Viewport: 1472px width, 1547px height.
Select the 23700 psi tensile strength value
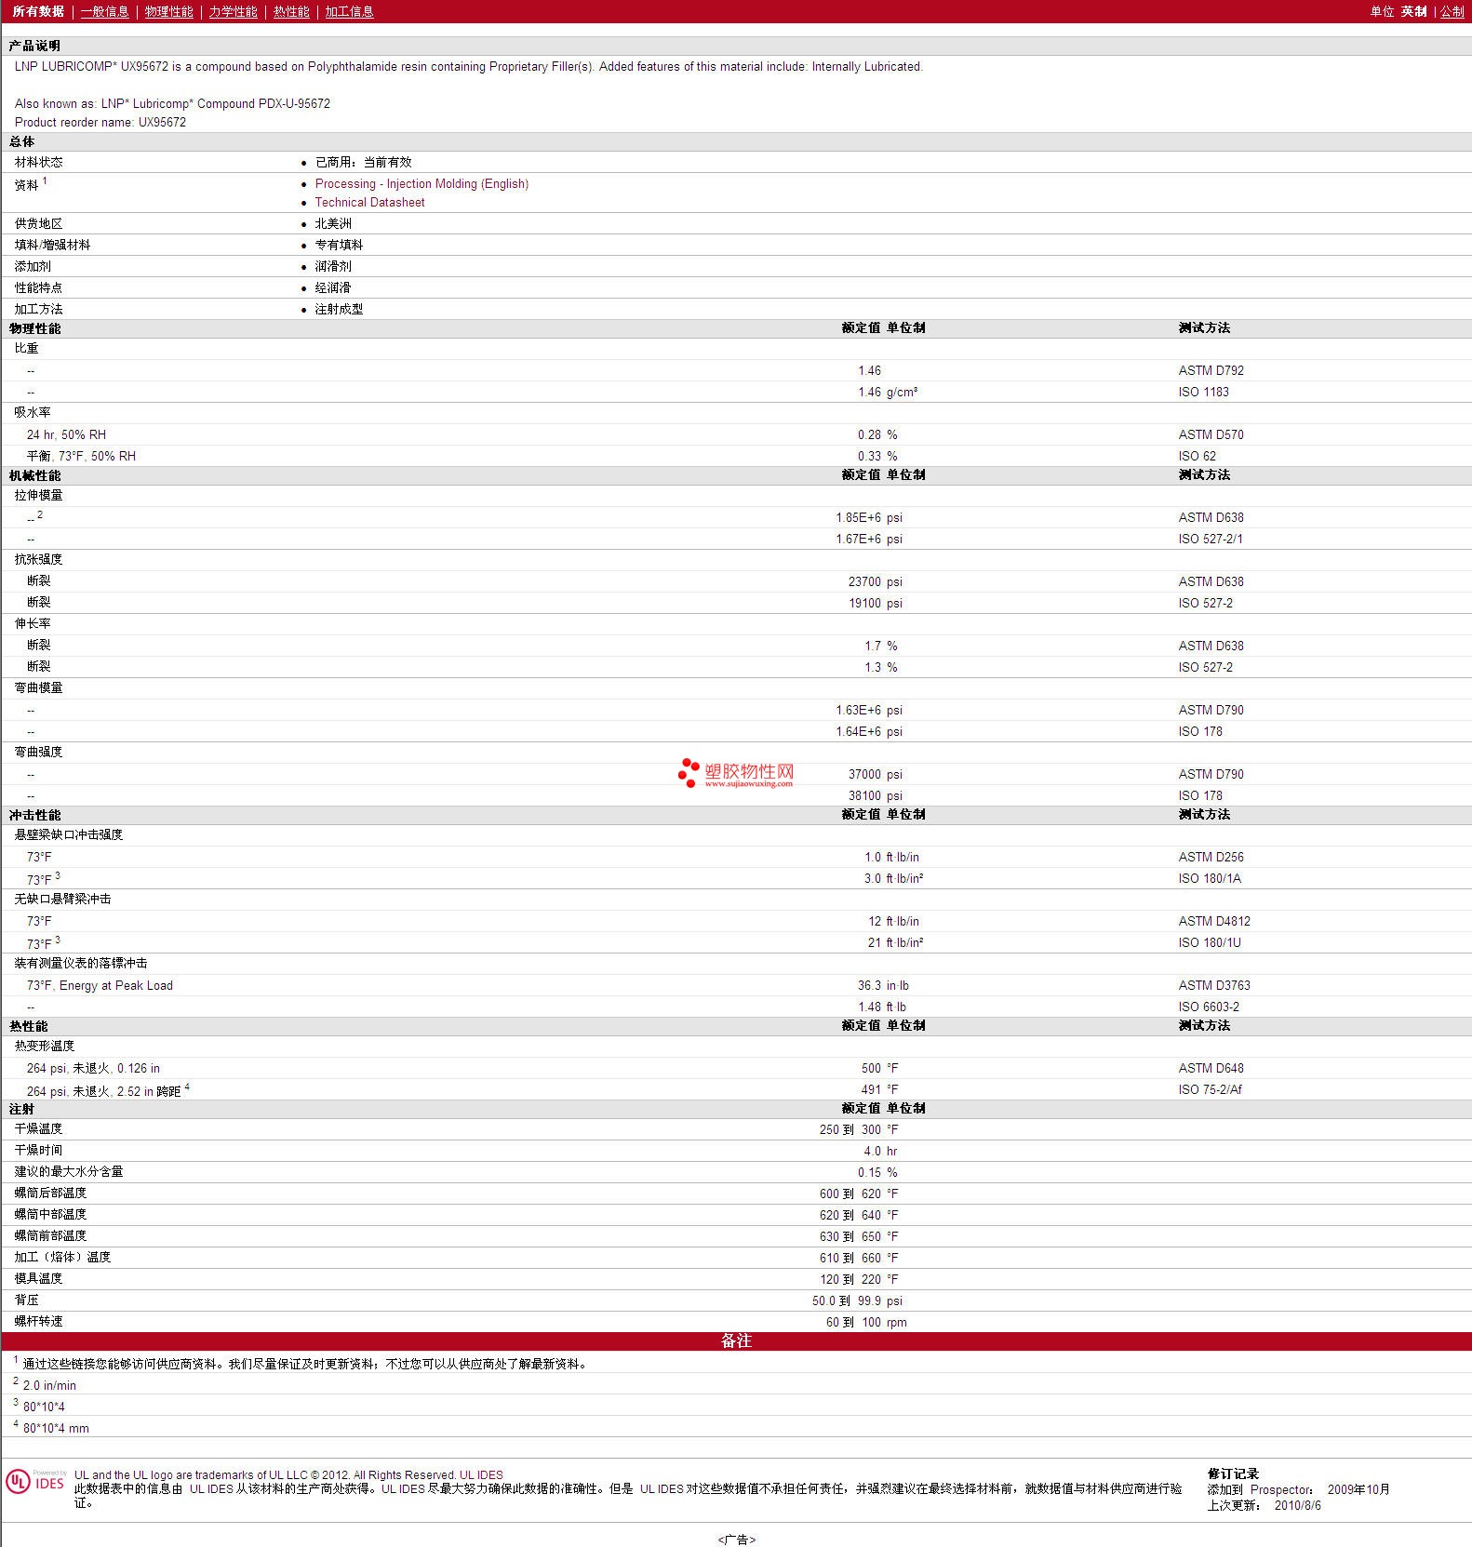coord(875,581)
